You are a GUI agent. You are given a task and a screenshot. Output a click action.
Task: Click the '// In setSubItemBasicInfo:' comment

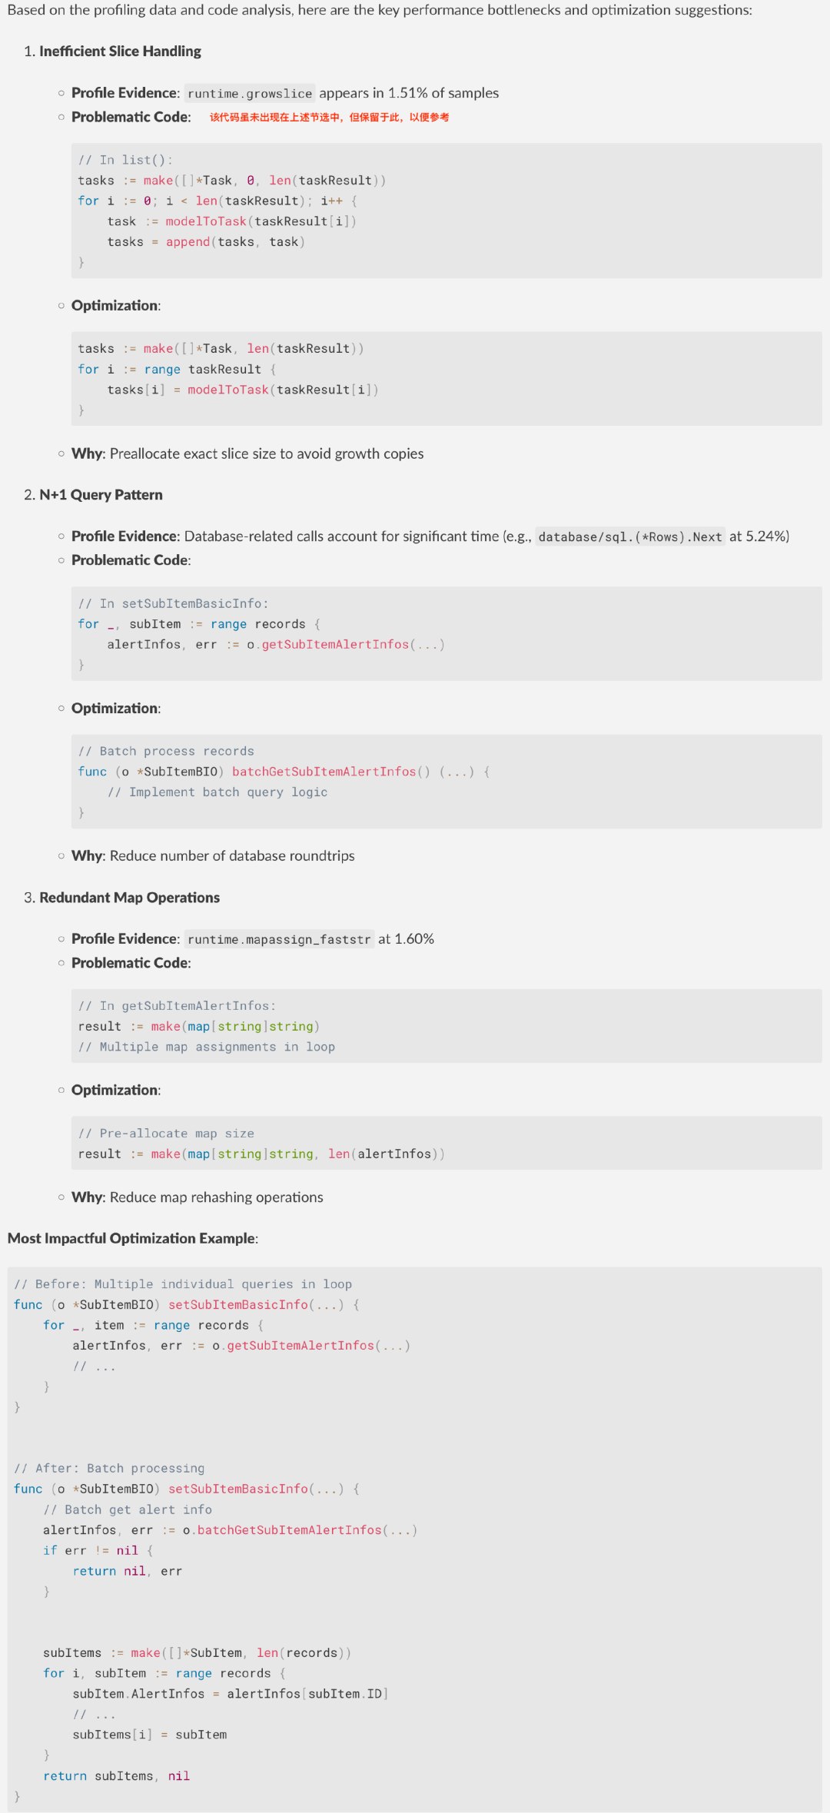click(x=173, y=603)
